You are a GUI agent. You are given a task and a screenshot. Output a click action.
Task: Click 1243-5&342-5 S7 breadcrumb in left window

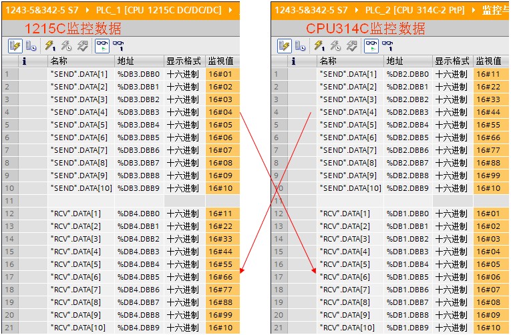tap(42, 11)
